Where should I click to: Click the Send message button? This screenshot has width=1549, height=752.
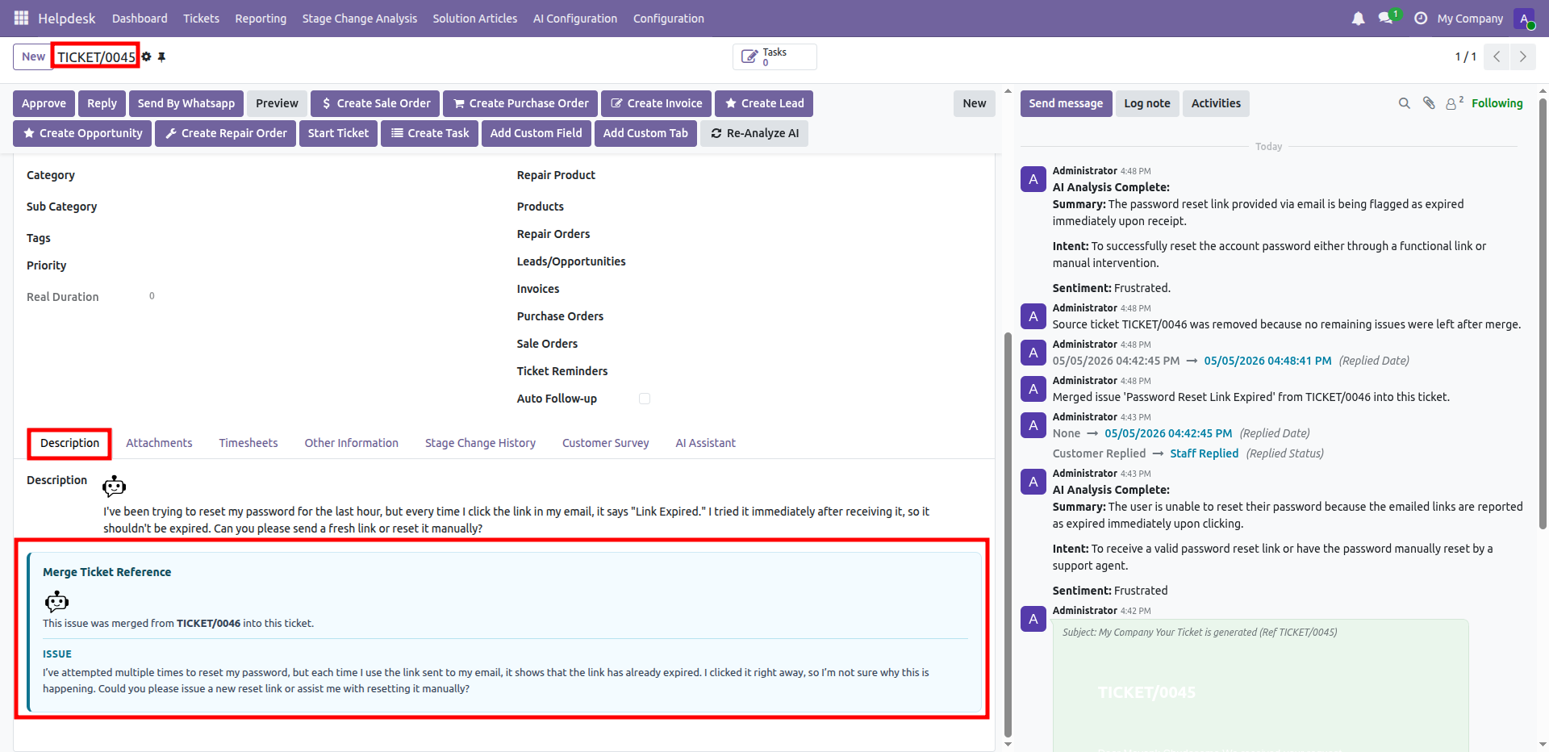click(1066, 103)
